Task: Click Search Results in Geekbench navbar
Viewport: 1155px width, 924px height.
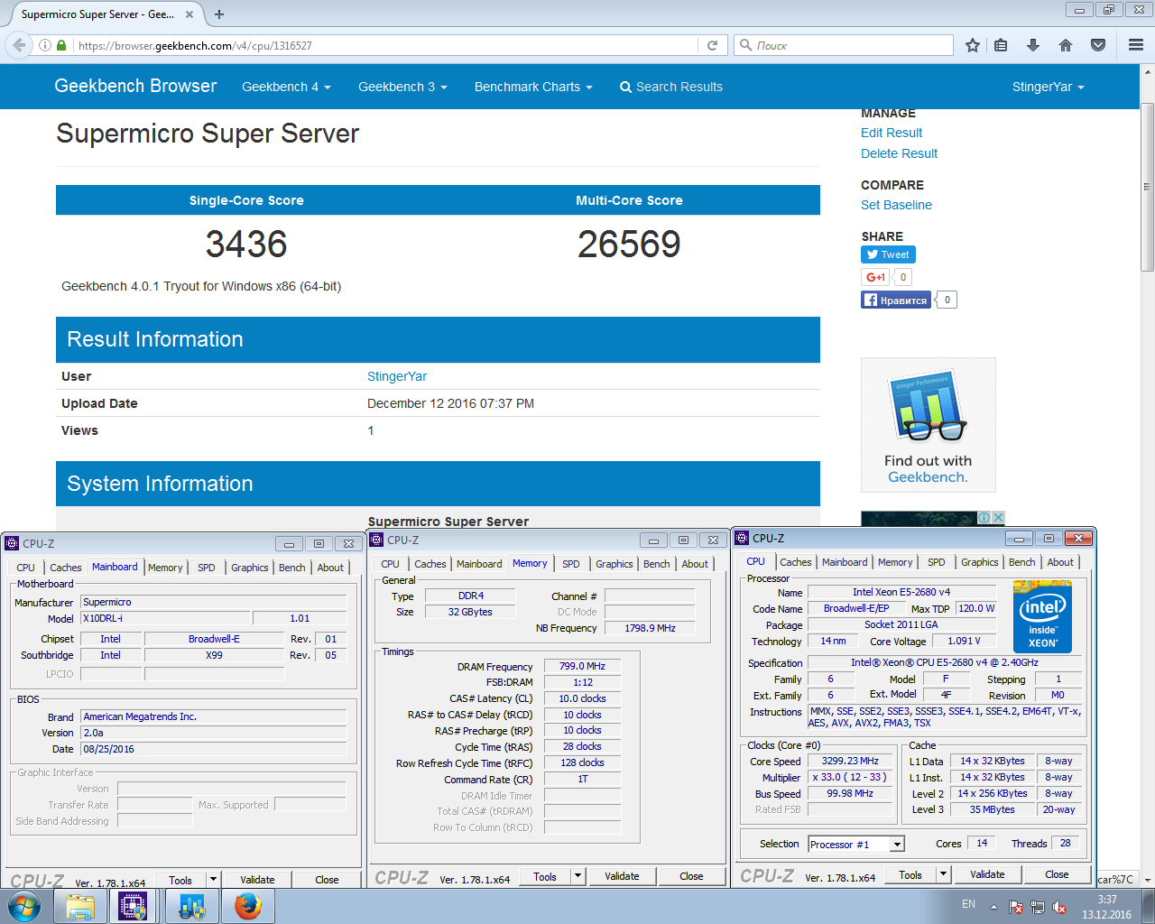Action: [671, 87]
